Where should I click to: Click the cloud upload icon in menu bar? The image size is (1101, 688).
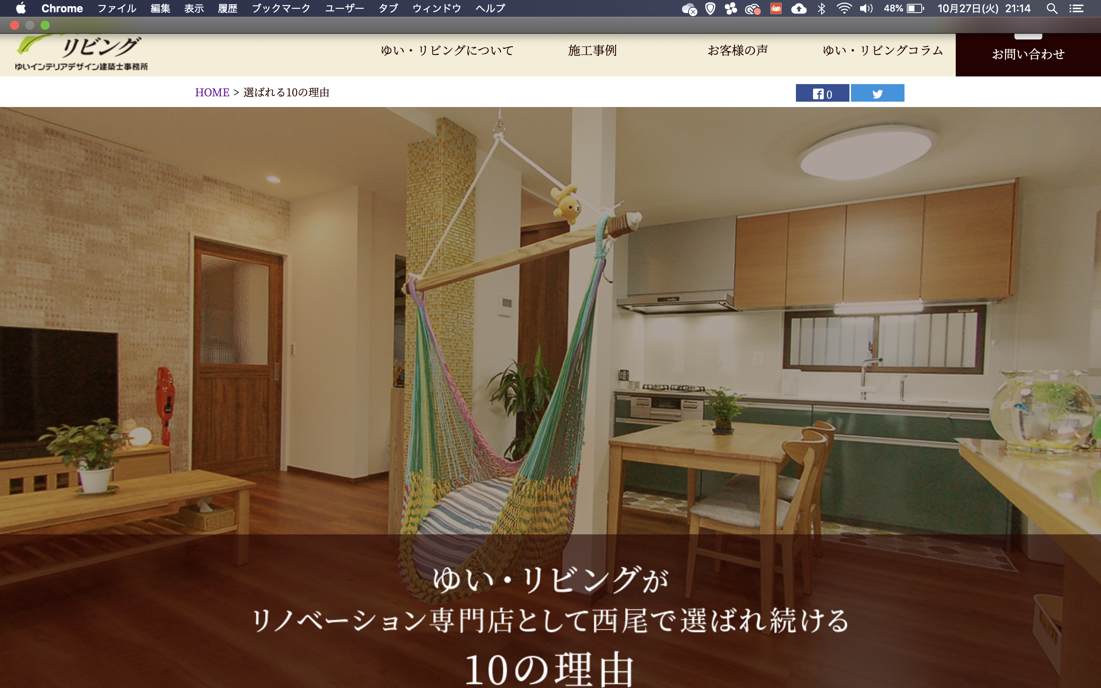[x=799, y=8]
